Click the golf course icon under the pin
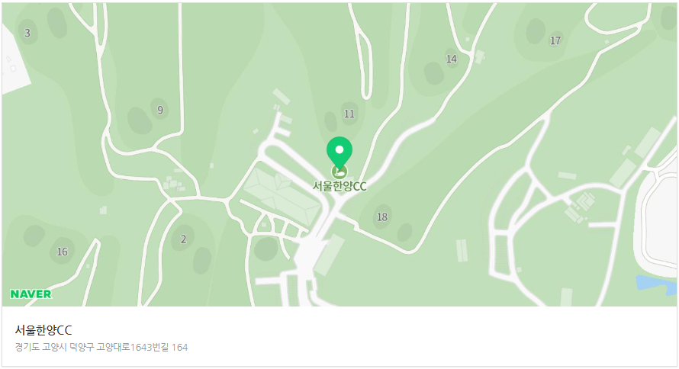Screen dimensions: 679x369 click(x=339, y=172)
